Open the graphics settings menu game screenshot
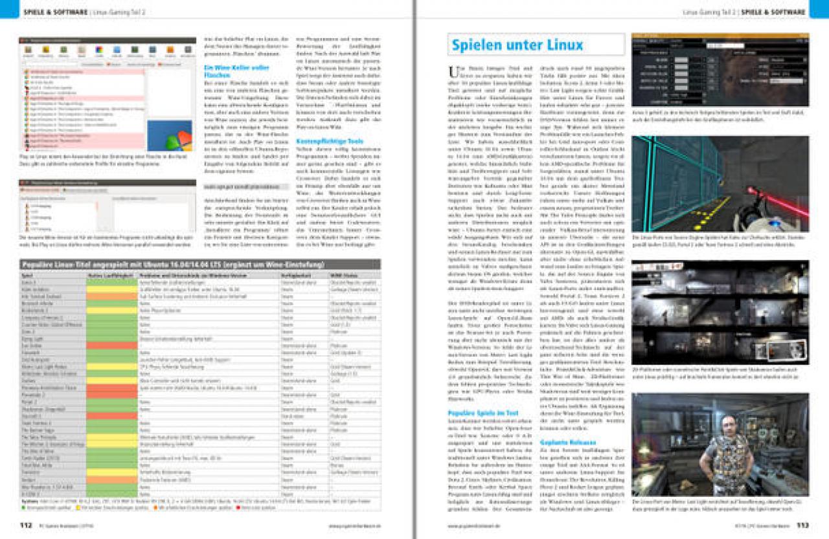Viewport: 829px width, 539px height. point(720,70)
